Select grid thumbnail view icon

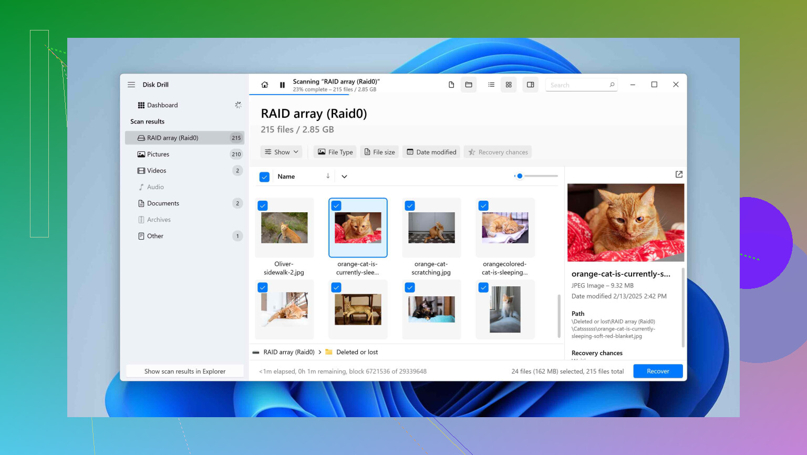(x=509, y=85)
